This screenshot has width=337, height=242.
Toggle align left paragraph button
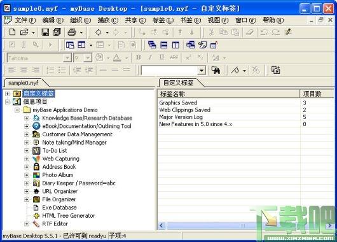tap(12, 70)
